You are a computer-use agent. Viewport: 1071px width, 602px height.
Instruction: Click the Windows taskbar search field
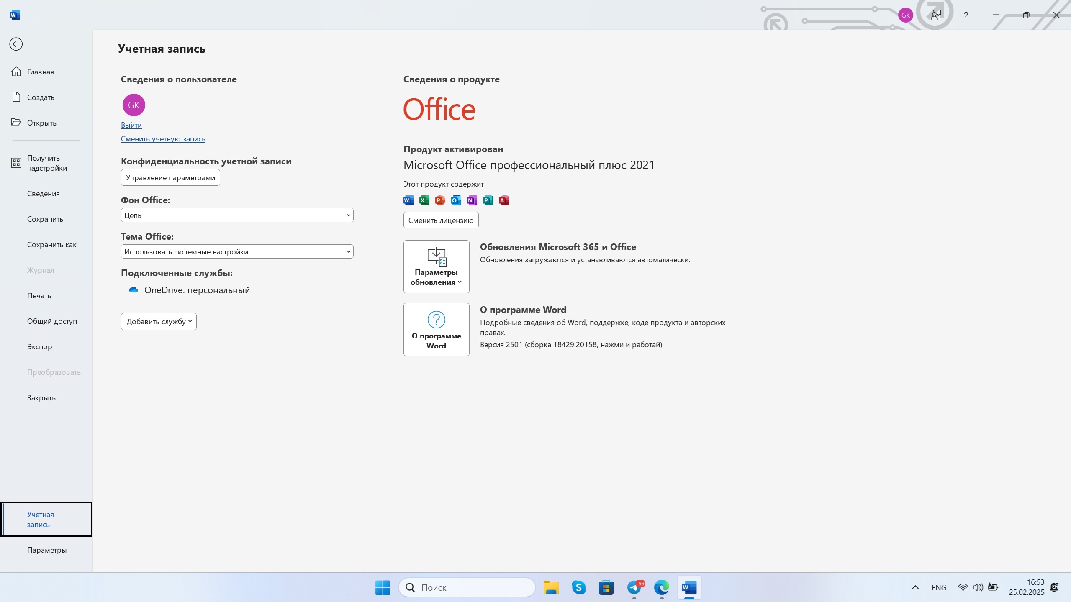click(x=467, y=587)
